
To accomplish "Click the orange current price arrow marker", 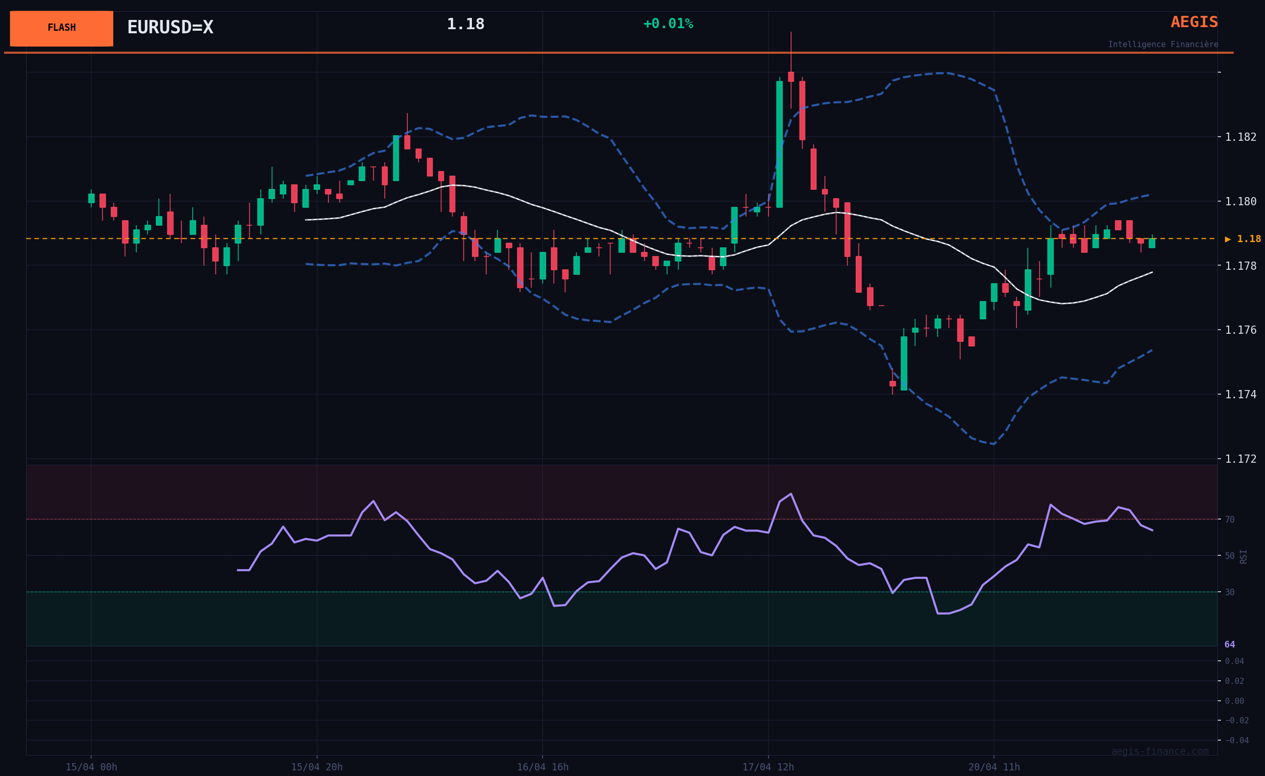I will tap(1228, 239).
